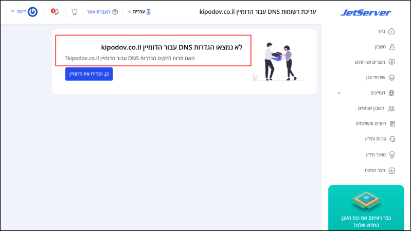Click the כן, הגדירו את הדומיין button
This screenshot has height=240, width=411.
coord(89,74)
